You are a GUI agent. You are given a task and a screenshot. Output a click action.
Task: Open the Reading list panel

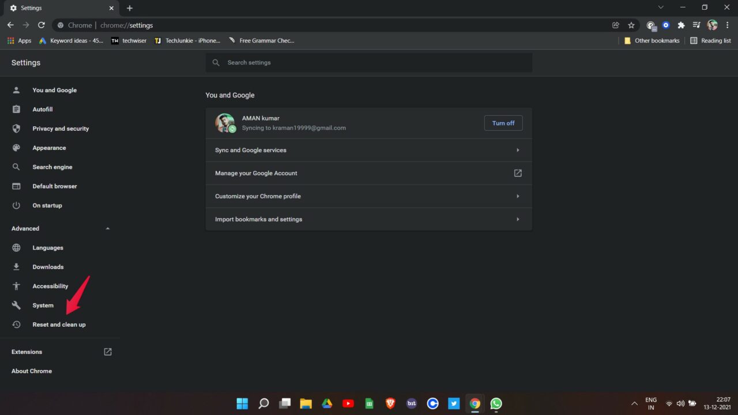pyautogui.click(x=710, y=41)
